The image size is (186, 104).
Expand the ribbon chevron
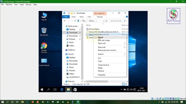point(124,17)
